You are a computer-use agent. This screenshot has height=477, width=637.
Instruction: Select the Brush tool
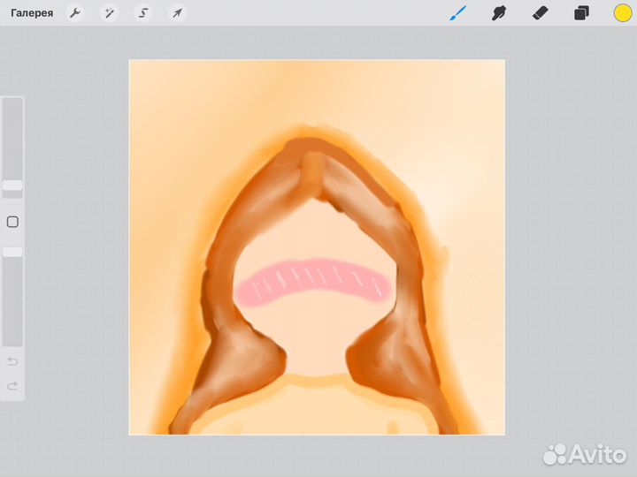pos(457,13)
